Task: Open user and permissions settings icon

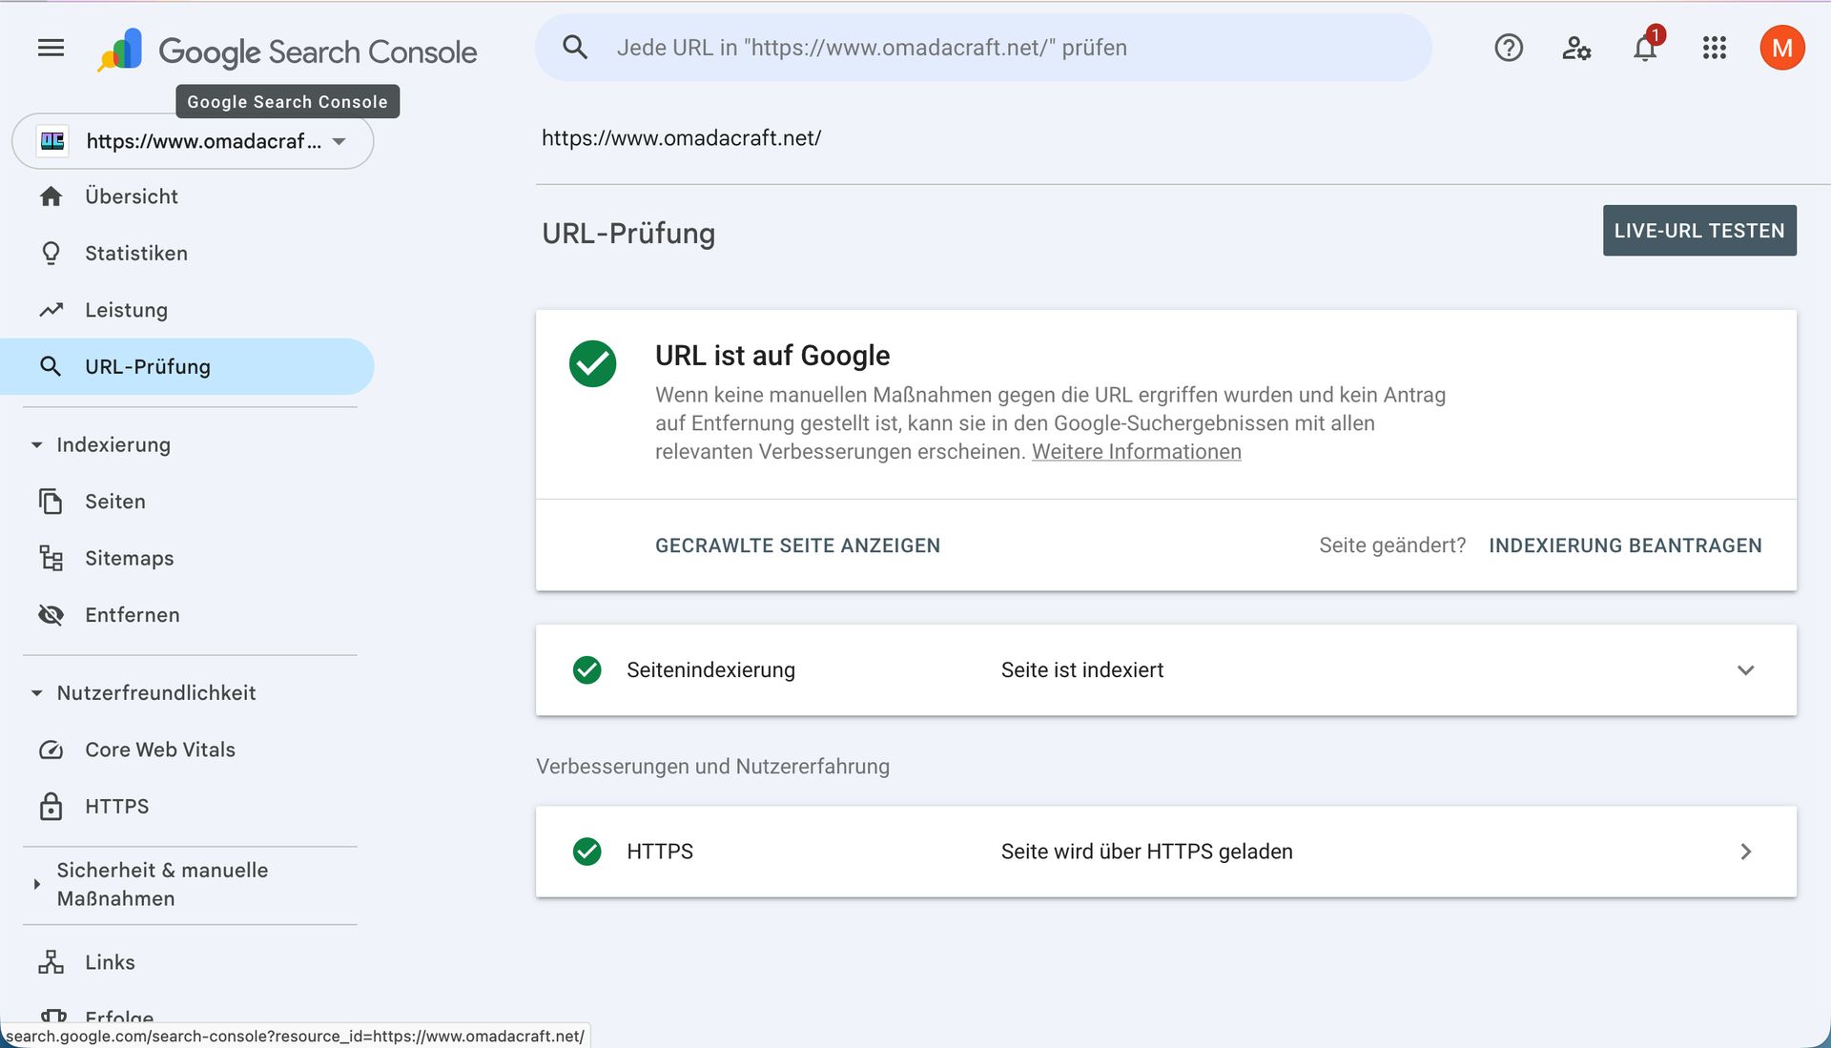Action: 1576,48
